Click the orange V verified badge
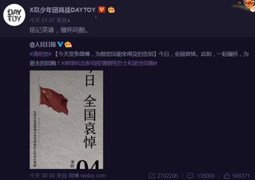This screenshot has width=255, height=180. coord(102,10)
